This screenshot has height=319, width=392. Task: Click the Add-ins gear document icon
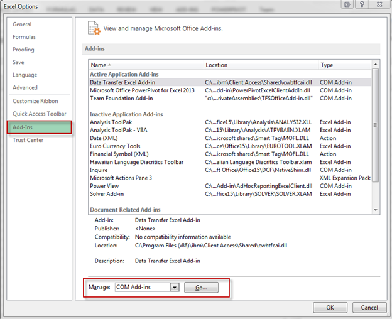[94, 28]
